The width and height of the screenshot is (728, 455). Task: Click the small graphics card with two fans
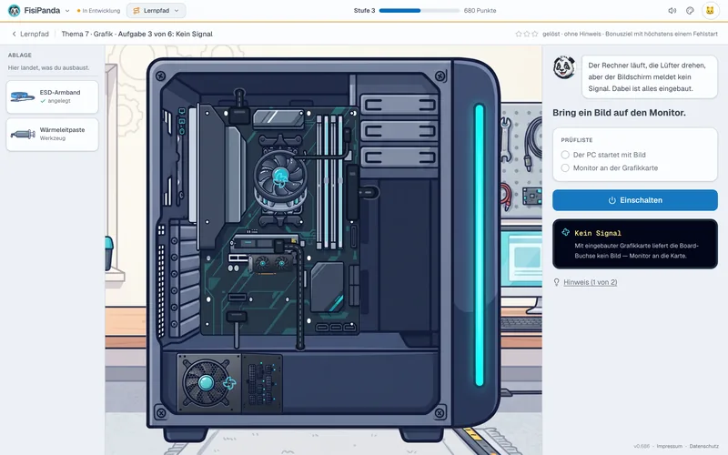(272, 263)
